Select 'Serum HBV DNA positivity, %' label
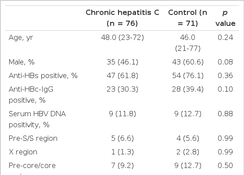 [x=37, y=119]
